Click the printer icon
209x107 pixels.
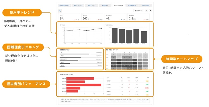coord(147,11)
